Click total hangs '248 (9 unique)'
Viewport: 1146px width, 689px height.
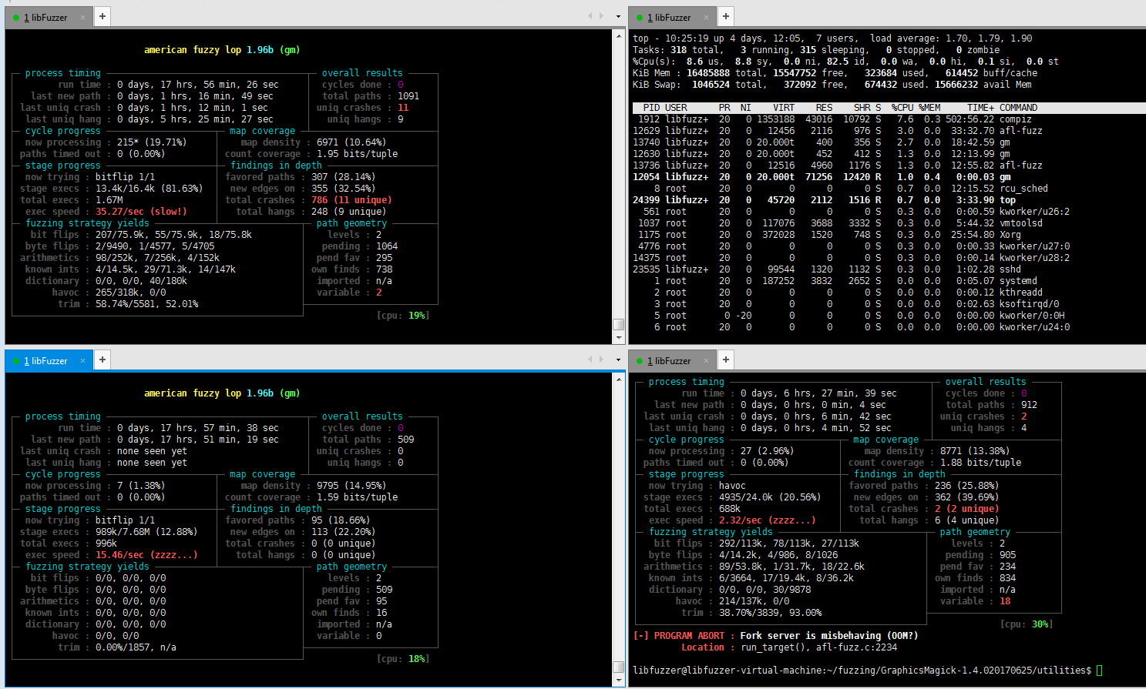(x=349, y=212)
